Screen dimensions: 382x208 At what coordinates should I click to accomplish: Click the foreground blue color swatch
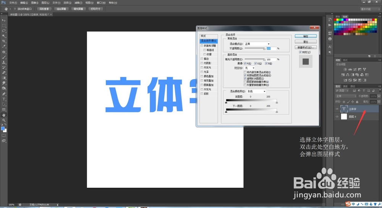pyautogui.click(x=3, y=128)
